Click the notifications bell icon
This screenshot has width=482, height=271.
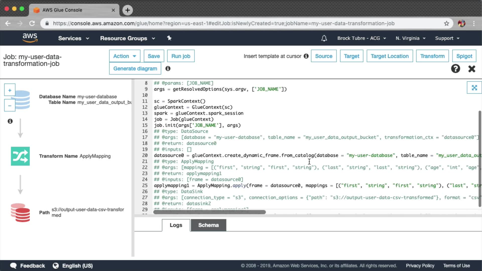[x=324, y=38]
